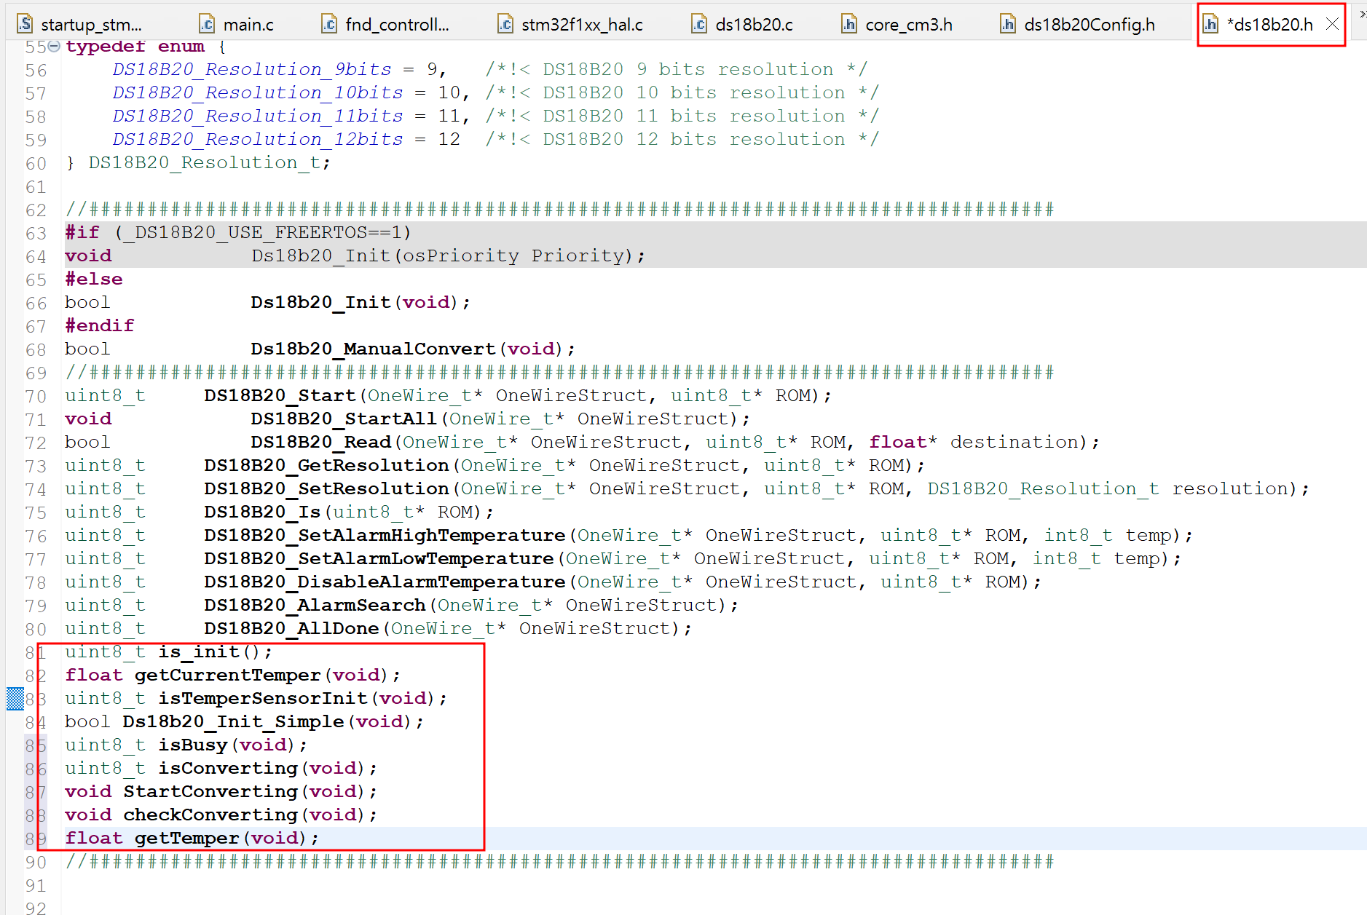Click on DS18B20_SetAlarmLowTemperature function name
1367x915 pixels.
[379, 558]
